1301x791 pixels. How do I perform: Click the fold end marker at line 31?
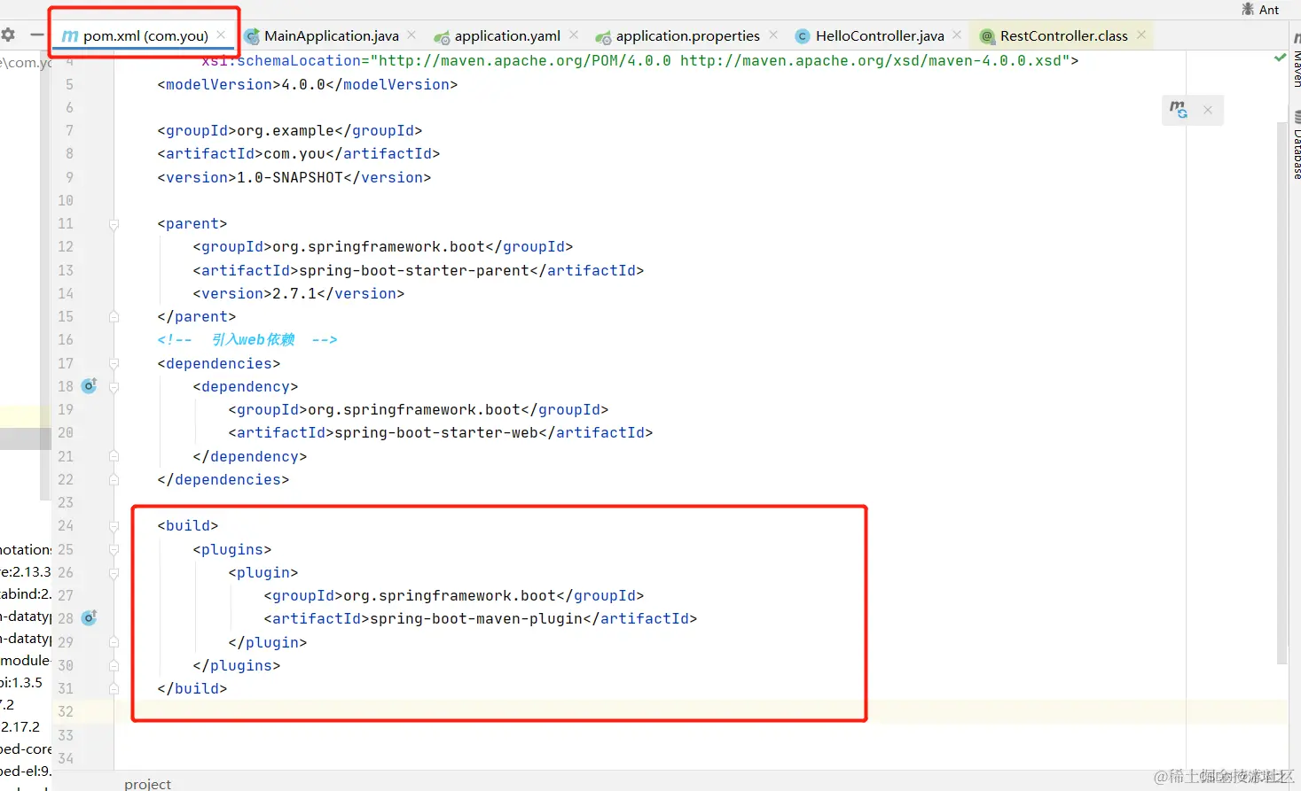(114, 688)
